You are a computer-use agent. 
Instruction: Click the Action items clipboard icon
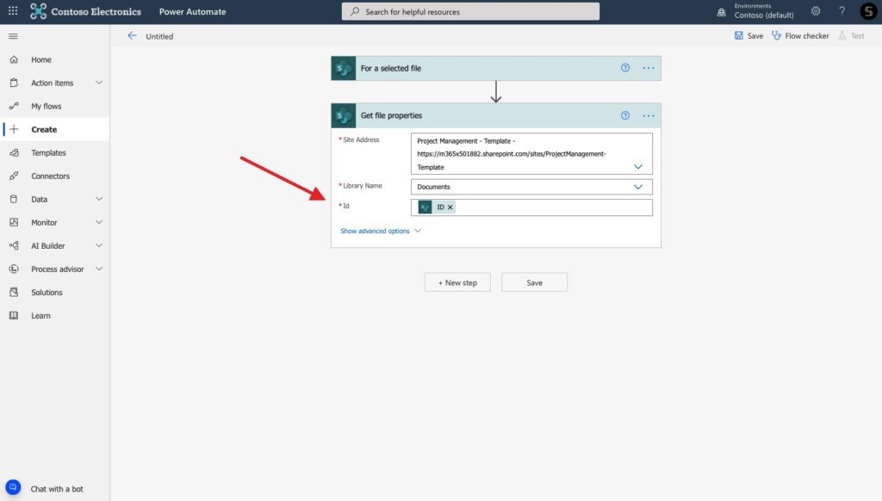point(14,83)
